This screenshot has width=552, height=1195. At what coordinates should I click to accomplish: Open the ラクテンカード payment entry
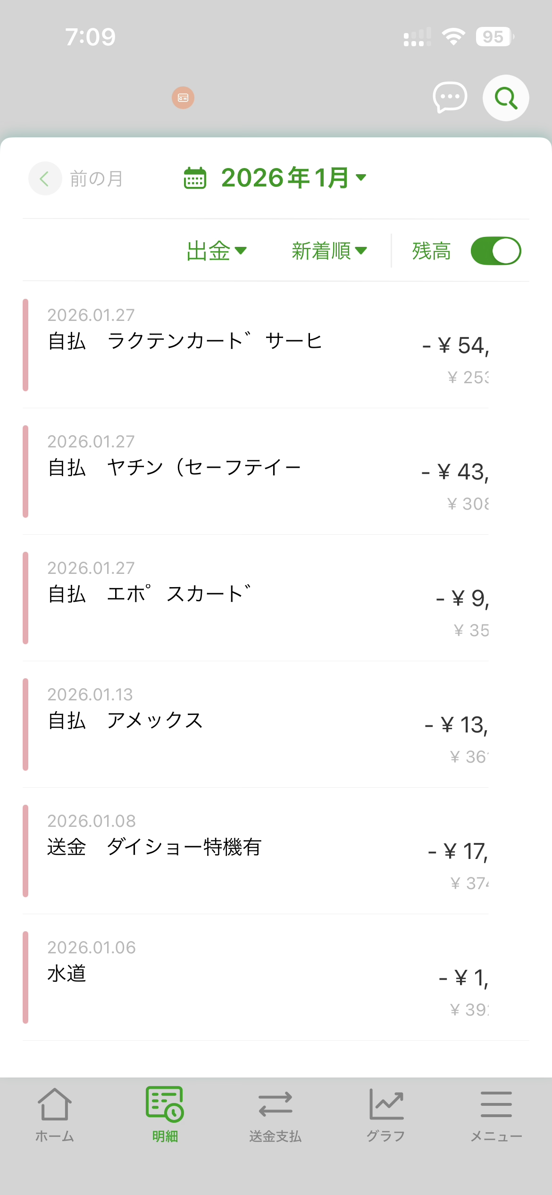255,345
